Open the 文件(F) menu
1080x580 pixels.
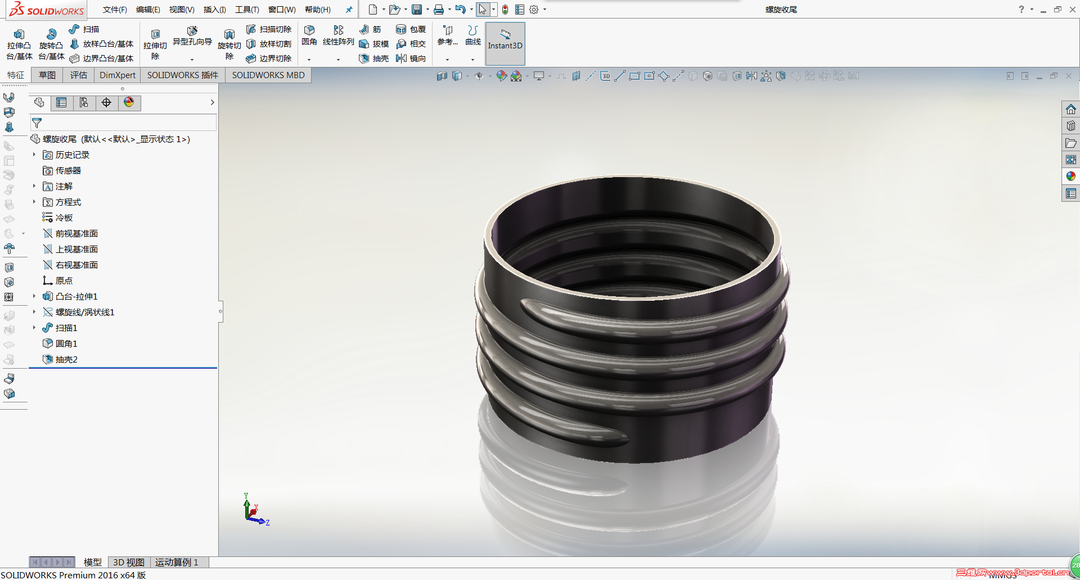(115, 10)
